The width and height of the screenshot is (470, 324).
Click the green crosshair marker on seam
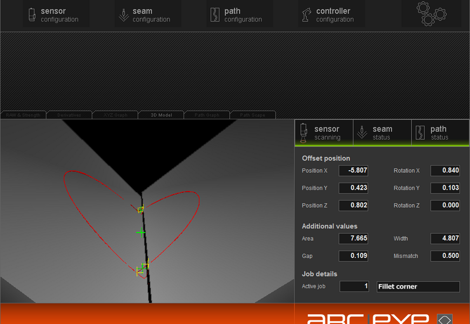tap(141, 233)
